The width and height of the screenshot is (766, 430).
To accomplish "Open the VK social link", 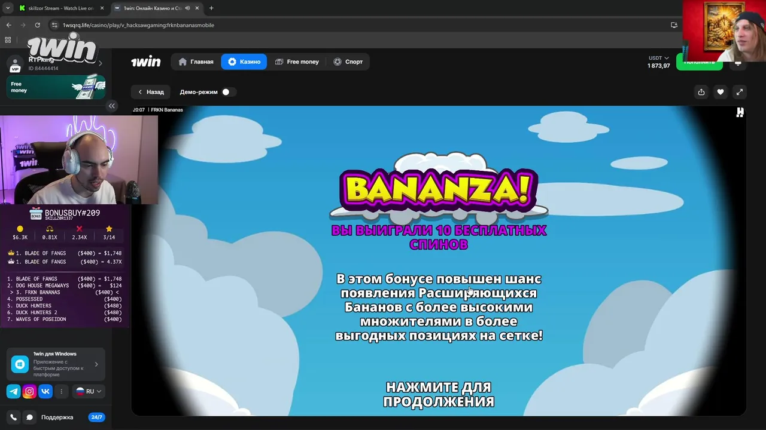I will (x=45, y=392).
